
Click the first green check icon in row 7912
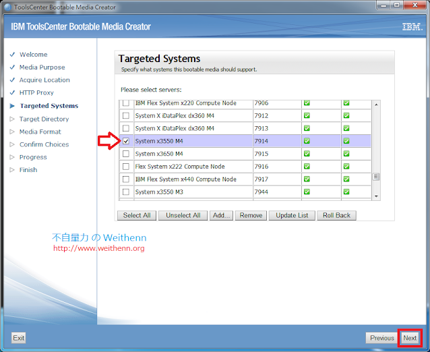(x=307, y=115)
